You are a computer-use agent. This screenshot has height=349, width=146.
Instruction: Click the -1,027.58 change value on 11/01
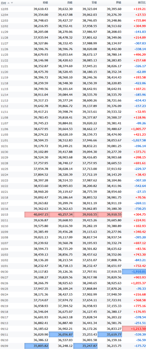point(138,140)
